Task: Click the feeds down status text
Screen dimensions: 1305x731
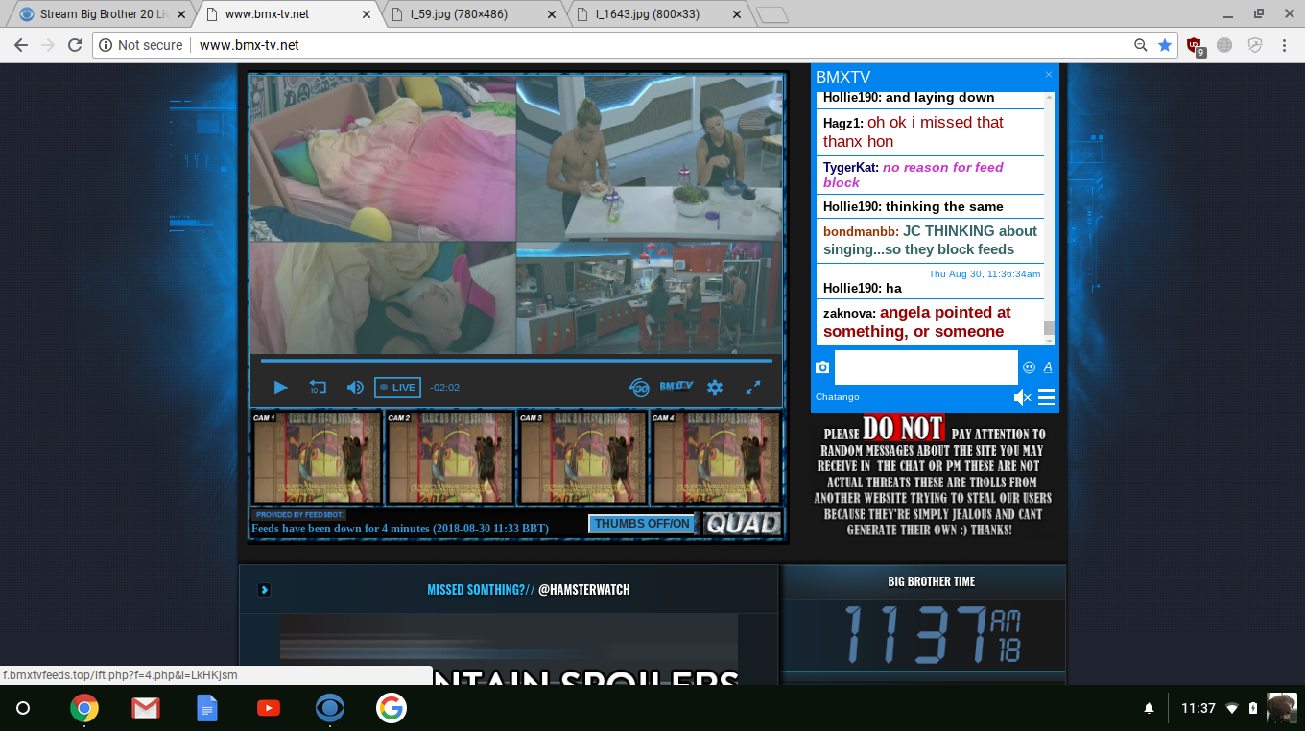Action: pyautogui.click(x=400, y=529)
